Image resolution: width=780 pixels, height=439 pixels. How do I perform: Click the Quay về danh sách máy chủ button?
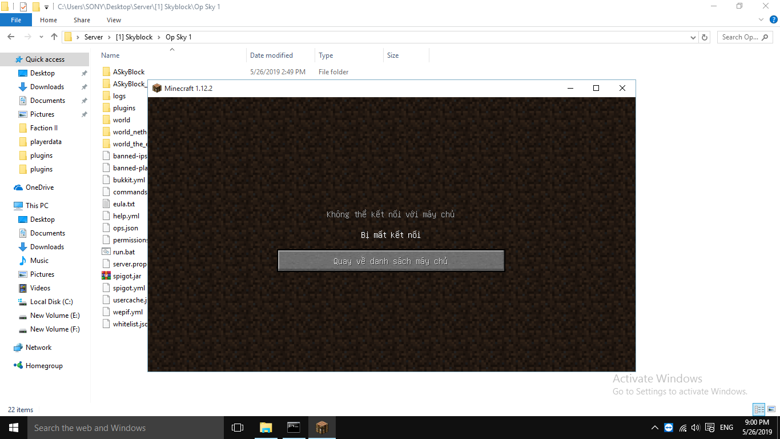click(391, 261)
